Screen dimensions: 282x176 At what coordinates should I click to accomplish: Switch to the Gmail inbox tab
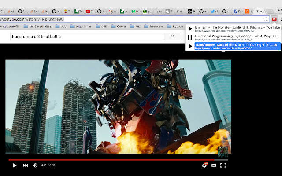click(x=112, y=11)
